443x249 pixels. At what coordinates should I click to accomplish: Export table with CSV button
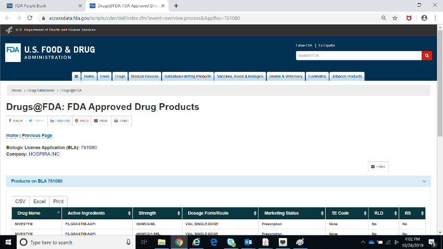pyautogui.click(x=20, y=201)
